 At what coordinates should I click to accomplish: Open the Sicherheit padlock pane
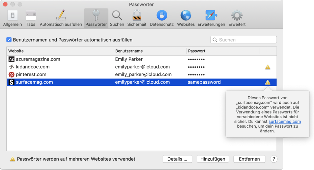click(x=137, y=19)
